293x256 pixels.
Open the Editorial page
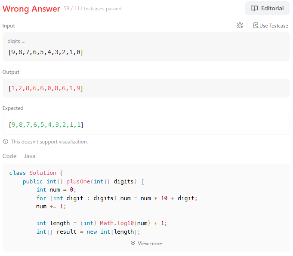click(x=267, y=8)
